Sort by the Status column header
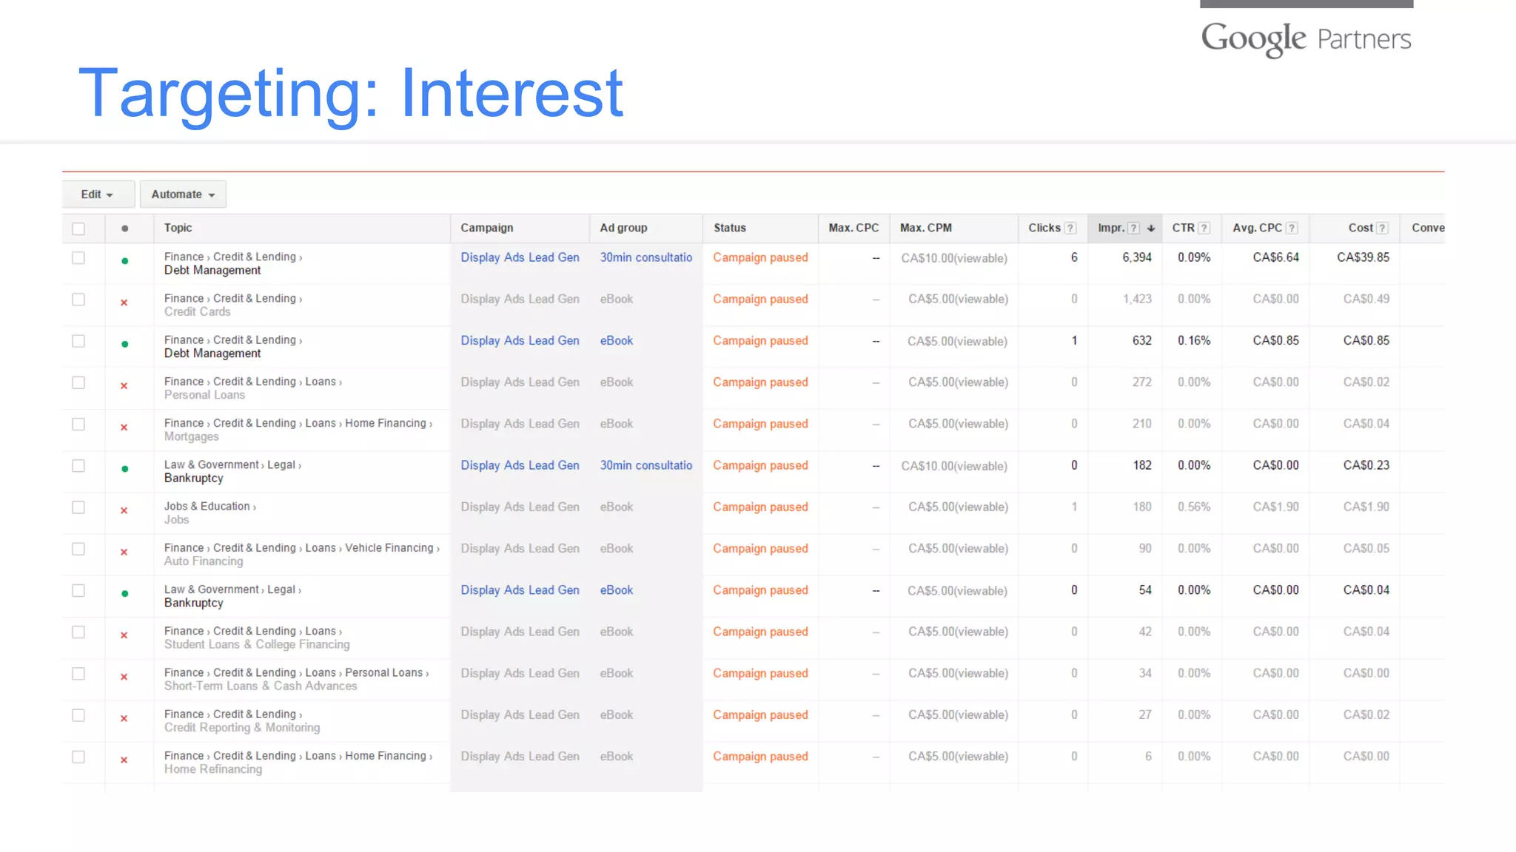Image resolution: width=1516 pixels, height=852 pixels. pos(730,228)
